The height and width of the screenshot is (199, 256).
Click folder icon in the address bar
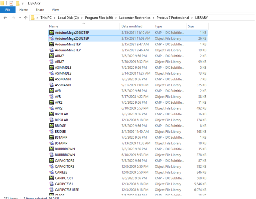coord(32,18)
